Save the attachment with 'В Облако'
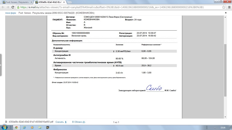 tap(78, 122)
